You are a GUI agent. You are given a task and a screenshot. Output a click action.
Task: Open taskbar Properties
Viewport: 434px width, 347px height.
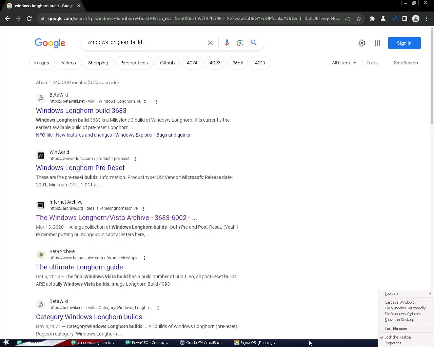406,343
